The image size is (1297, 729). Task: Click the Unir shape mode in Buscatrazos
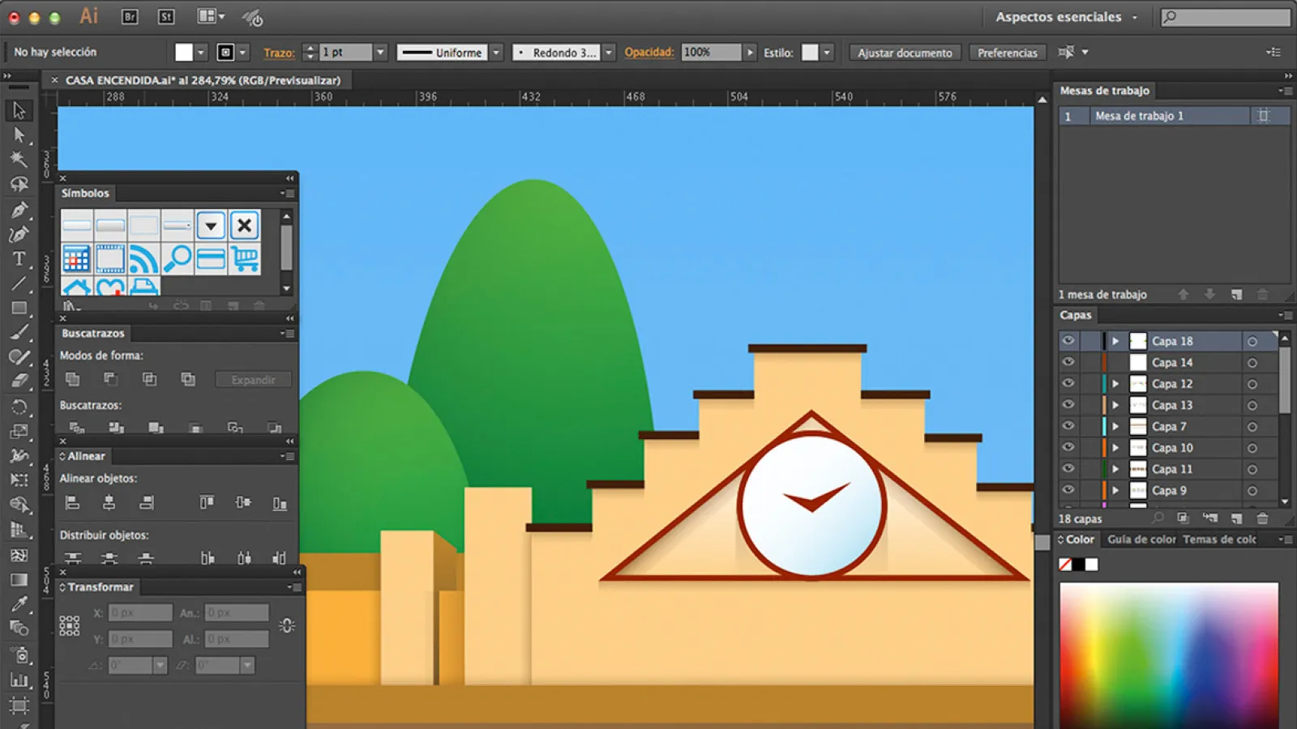pos(72,379)
